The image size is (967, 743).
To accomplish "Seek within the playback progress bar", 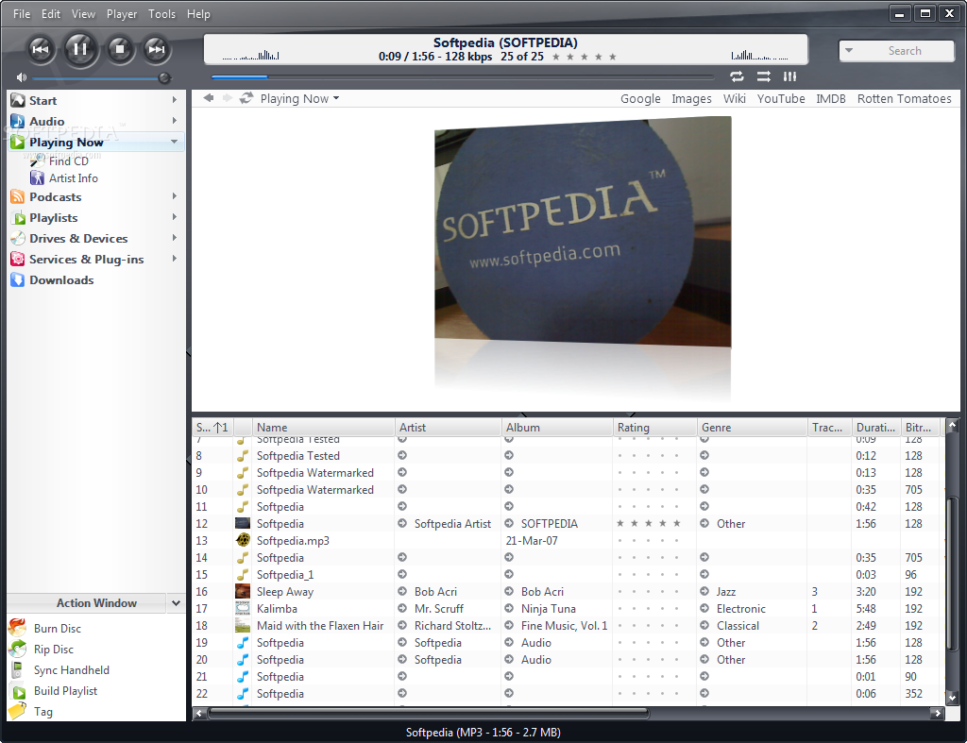I will click(x=462, y=77).
